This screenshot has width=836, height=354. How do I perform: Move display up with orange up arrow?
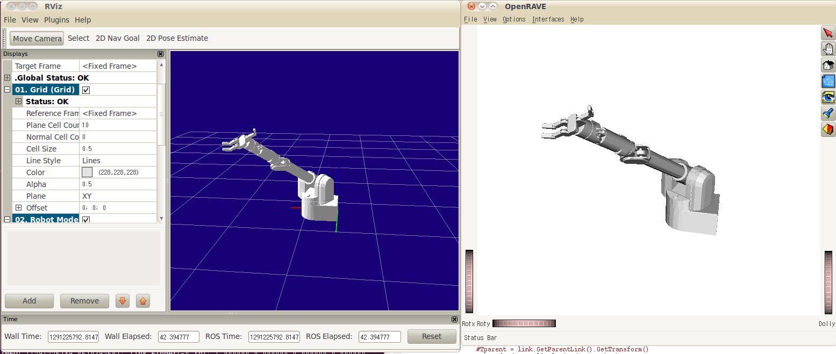point(142,301)
